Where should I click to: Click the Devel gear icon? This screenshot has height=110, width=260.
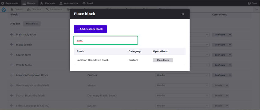[84, 3]
